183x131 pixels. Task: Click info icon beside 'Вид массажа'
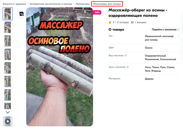126,55
